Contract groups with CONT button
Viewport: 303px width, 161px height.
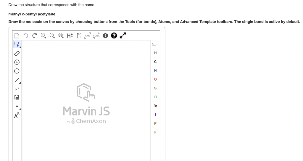tap(96, 36)
